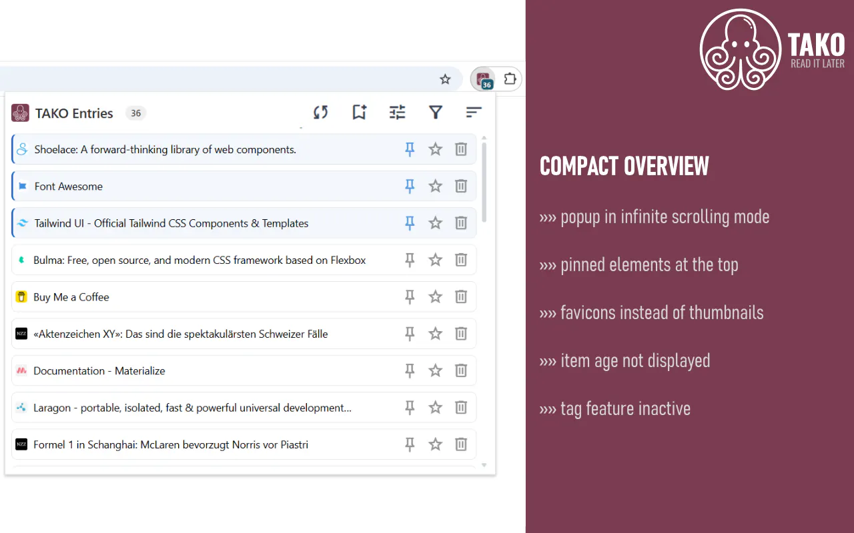The width and height of the screenshot is (854, 533).
Task: Click the Materialize favicon
Action: pos(21,370)
